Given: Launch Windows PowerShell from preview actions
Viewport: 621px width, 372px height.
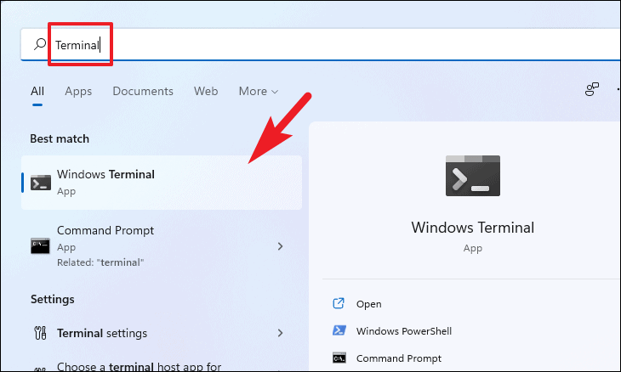Looking at the screenshot, I should (403, 331).
